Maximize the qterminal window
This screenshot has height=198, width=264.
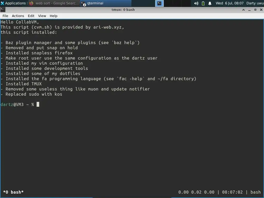coord(255,10)
